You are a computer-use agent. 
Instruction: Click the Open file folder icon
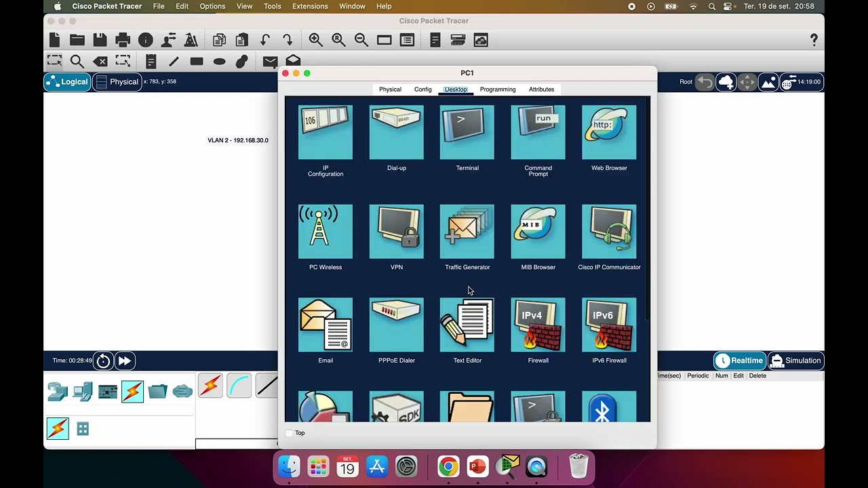pos(77,40)
